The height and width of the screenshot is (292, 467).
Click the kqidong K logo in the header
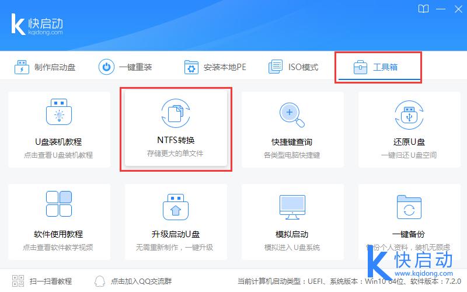click(18, 24)
